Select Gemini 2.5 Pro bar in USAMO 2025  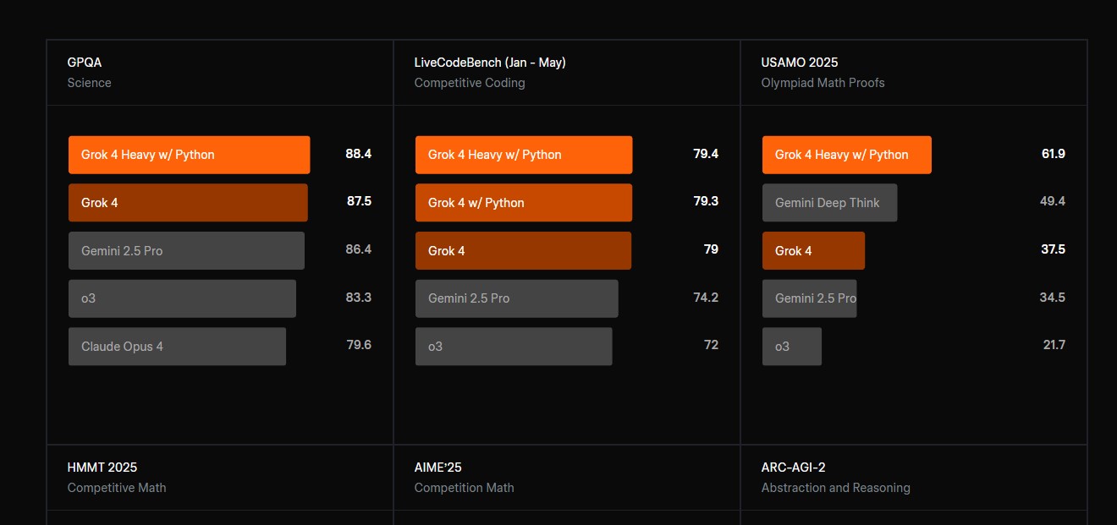coord(810,298)
